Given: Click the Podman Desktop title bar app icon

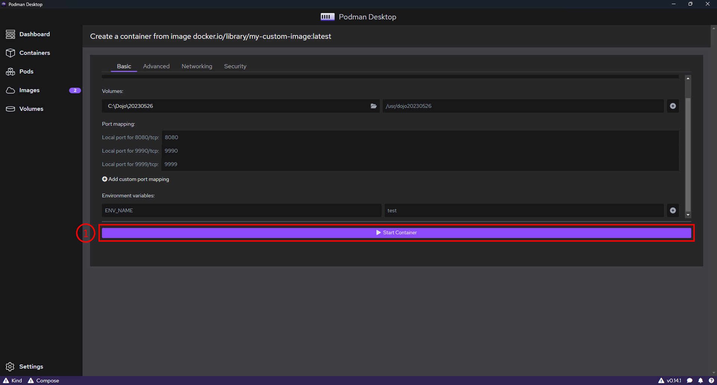Looking at the screenshot, I should coord(4,4).
